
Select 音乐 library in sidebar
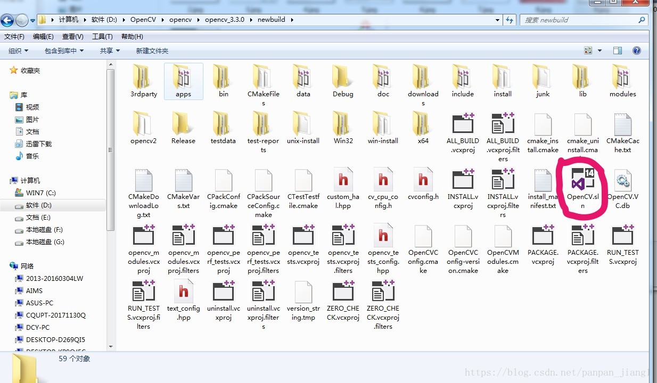click(28, 156)
